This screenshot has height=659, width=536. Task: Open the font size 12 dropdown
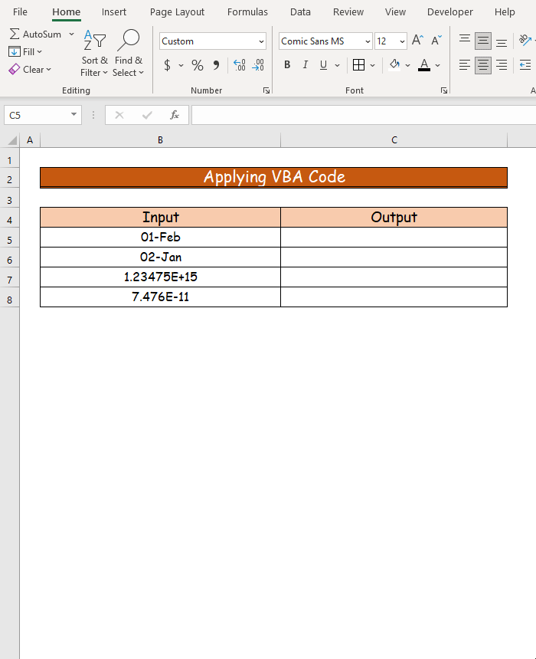(x=402, y=41)
